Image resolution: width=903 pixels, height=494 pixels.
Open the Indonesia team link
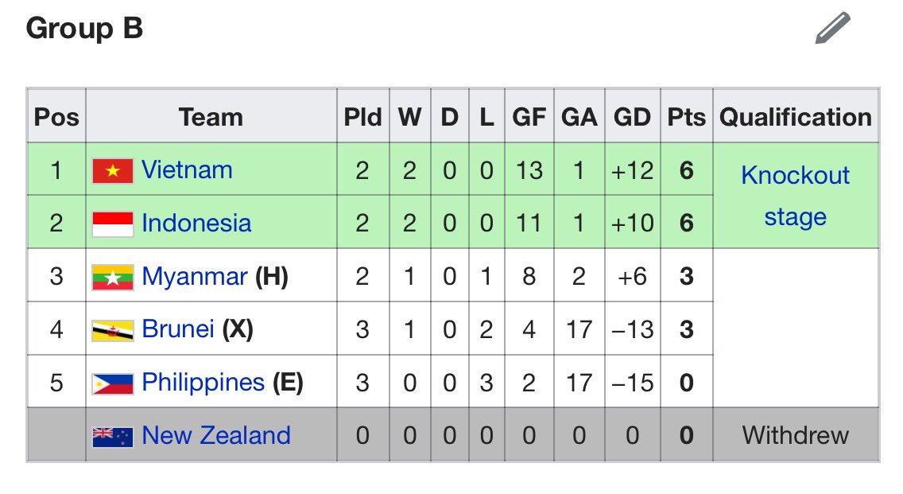pos(196,223)
